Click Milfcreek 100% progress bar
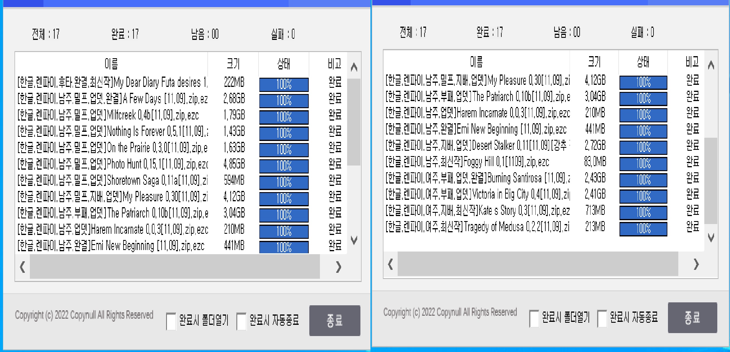The height and width of the screenshot is (352, 730). (284, 117)
